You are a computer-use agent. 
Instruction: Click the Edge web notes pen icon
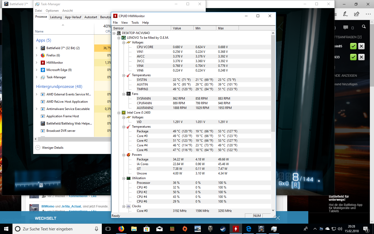[x=345, y=14]
